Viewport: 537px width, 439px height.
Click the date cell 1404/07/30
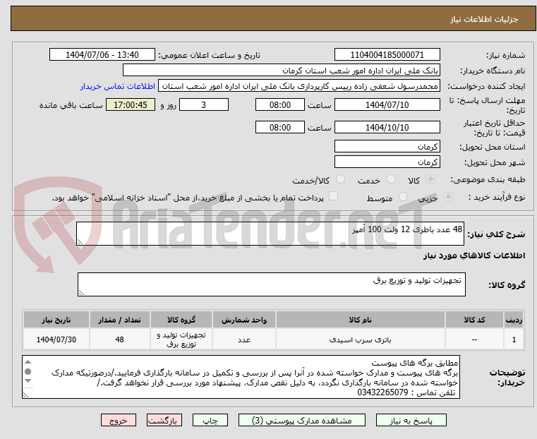56,339
